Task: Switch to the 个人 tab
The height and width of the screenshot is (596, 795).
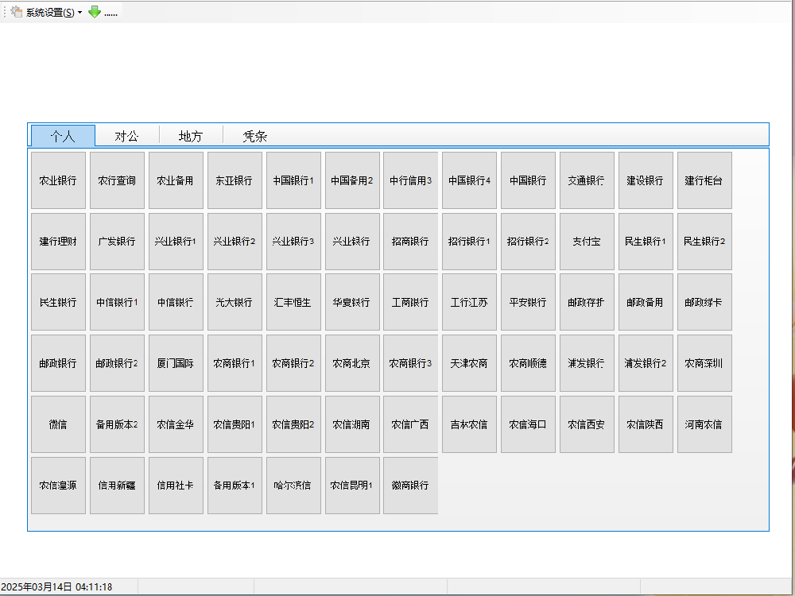Action: pyautogui.click(x=63, y=136)
